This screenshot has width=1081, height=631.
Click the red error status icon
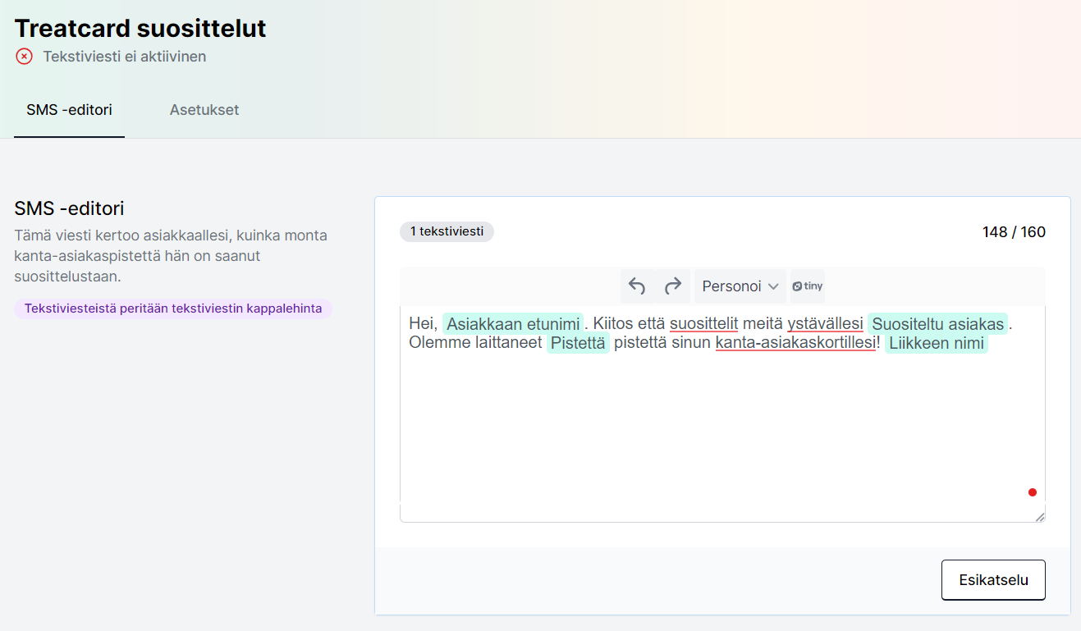25,57
